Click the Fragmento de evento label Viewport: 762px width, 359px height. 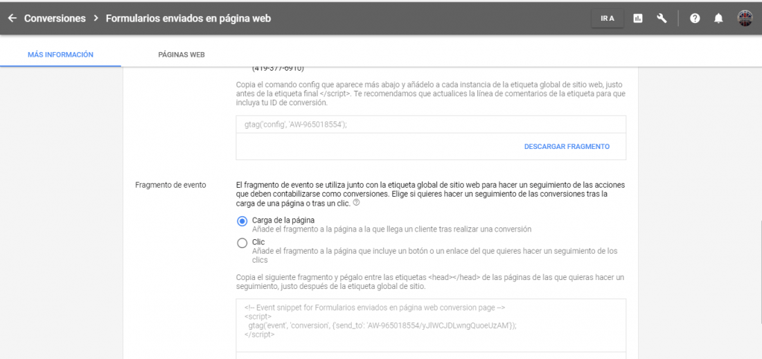[x=170, y=185]
